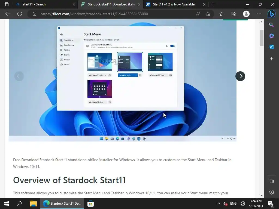Go back to the previous page

(x=7, y=14)
